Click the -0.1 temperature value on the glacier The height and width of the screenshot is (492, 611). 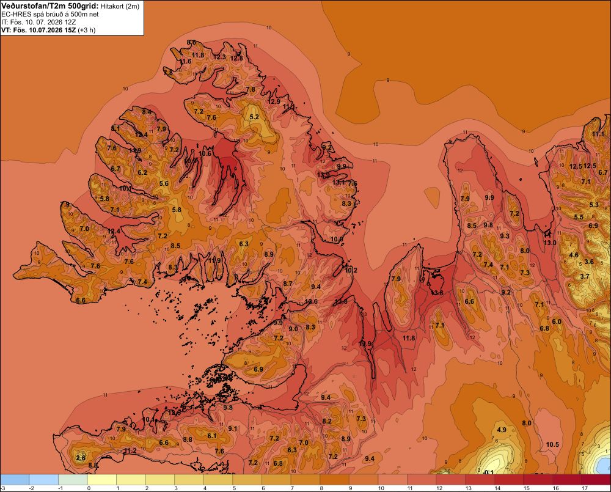[488, 472]
